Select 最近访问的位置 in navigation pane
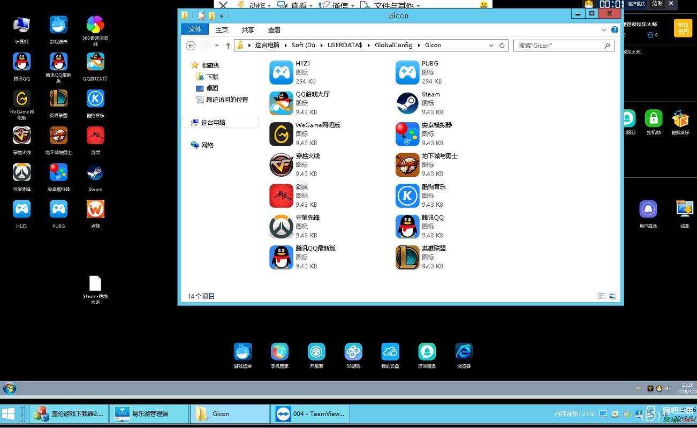The width and height of the screenshot is (697, 428). tap(222, 100)
